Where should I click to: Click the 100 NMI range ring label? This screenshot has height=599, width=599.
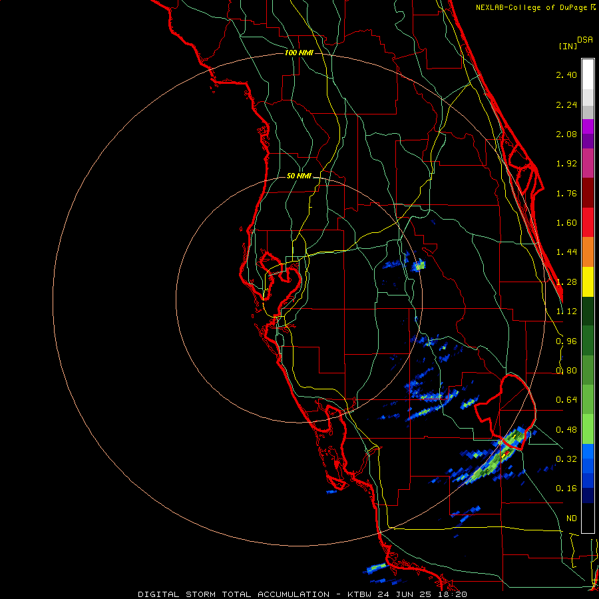tap(299, 53)
